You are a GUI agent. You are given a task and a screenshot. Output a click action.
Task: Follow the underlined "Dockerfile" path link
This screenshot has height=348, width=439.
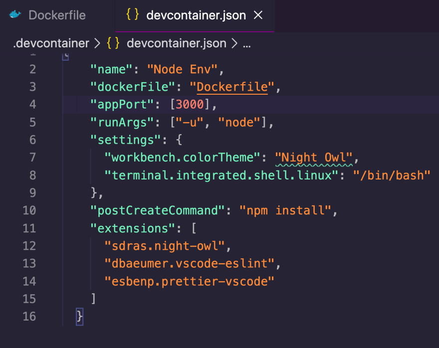point(232,87)
